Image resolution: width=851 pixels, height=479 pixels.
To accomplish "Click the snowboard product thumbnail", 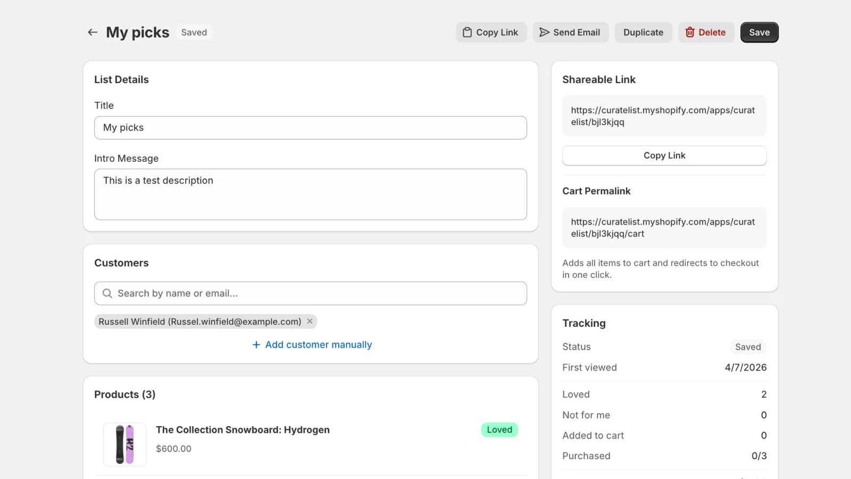I will [124, 444].
